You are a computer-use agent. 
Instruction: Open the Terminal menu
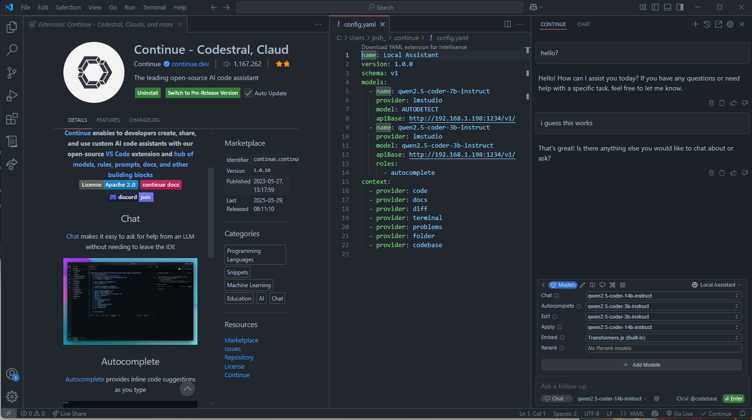(x=155, y=7)
